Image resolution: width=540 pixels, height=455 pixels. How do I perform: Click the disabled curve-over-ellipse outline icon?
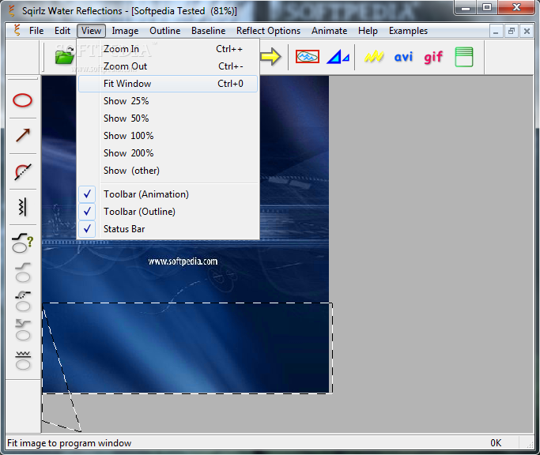point(23,273)
